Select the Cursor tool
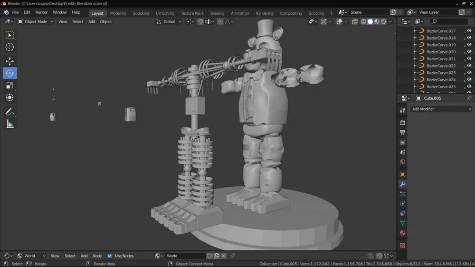 (x=9, y=47)
